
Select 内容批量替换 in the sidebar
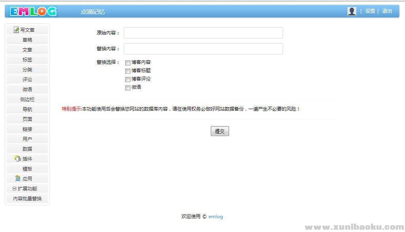point(27,199)
